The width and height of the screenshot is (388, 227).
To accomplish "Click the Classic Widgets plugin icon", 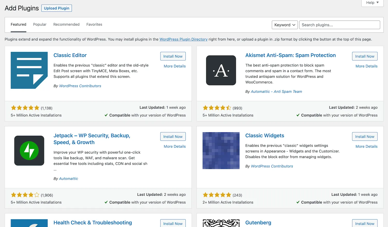I will click(x=221, y=151).
